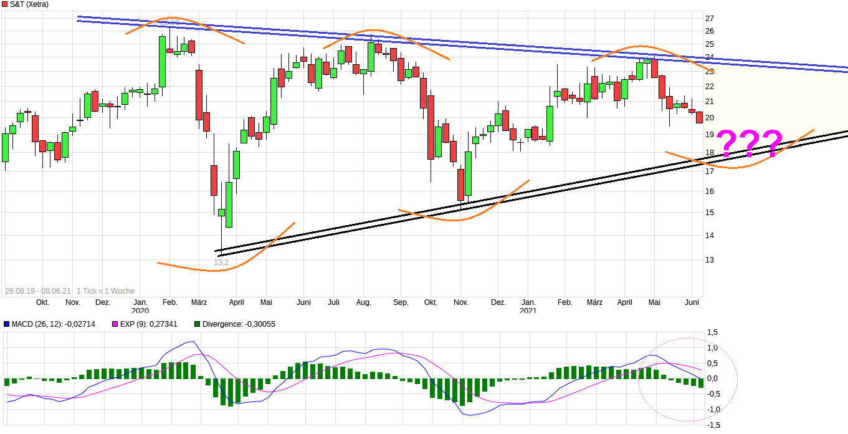Select the magenta ??? annotation
This screenshot has width=848, height=434.
point(750,141)
